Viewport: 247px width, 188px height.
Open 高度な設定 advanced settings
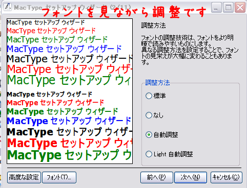(24, 177)
